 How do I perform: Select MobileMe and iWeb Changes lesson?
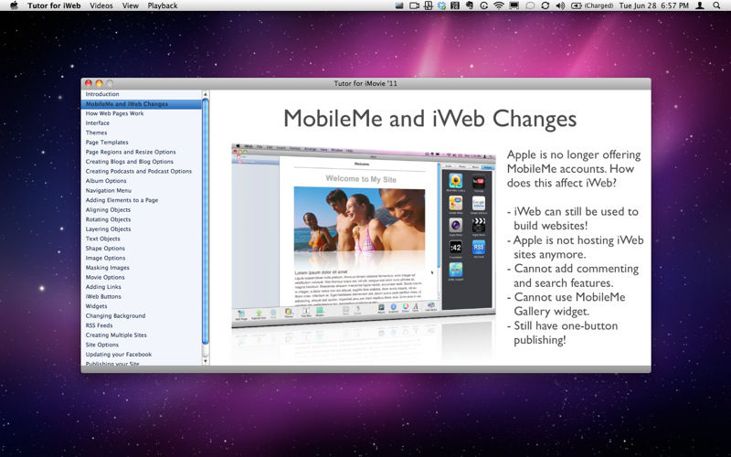point(142,104)
